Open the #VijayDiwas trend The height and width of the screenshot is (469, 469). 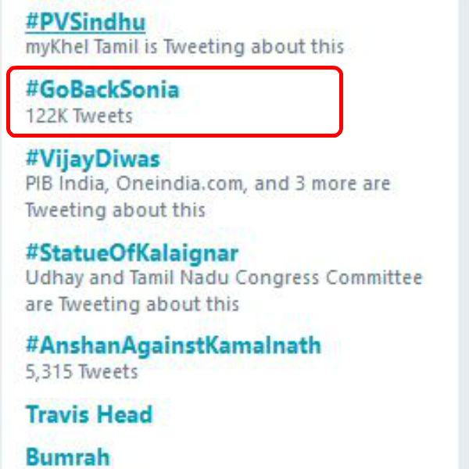(x=92, y=159)
